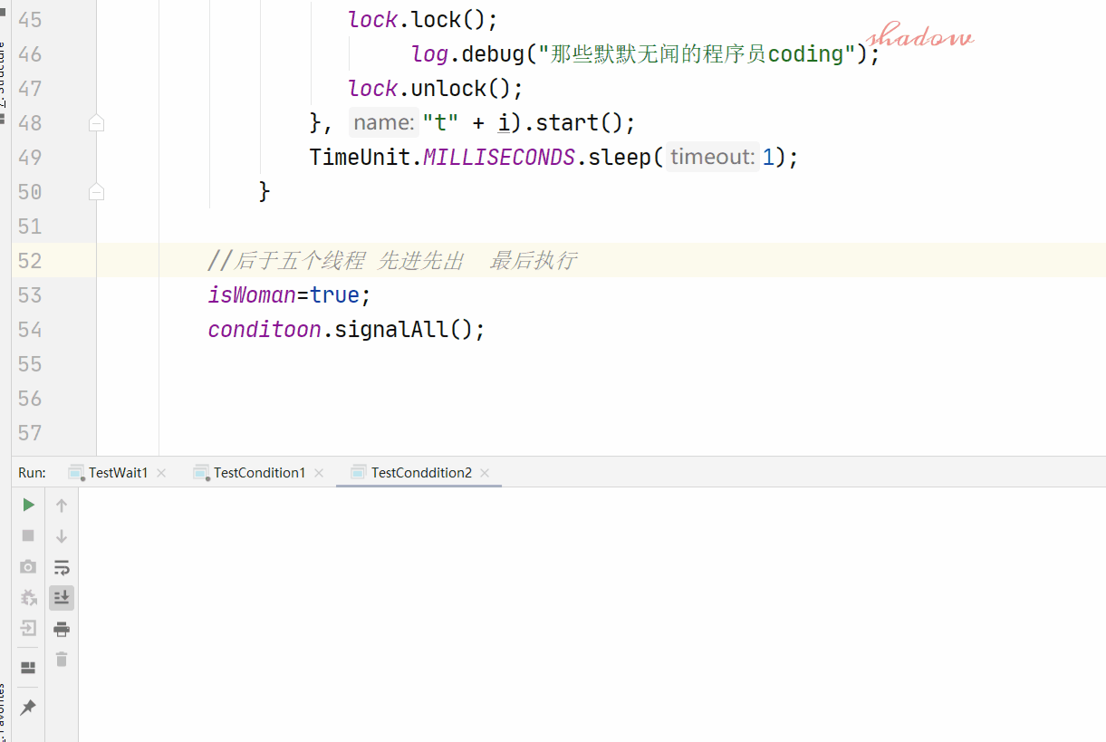Click the Dump Threads camera icon
The image size is (1106, 742).
28,566
